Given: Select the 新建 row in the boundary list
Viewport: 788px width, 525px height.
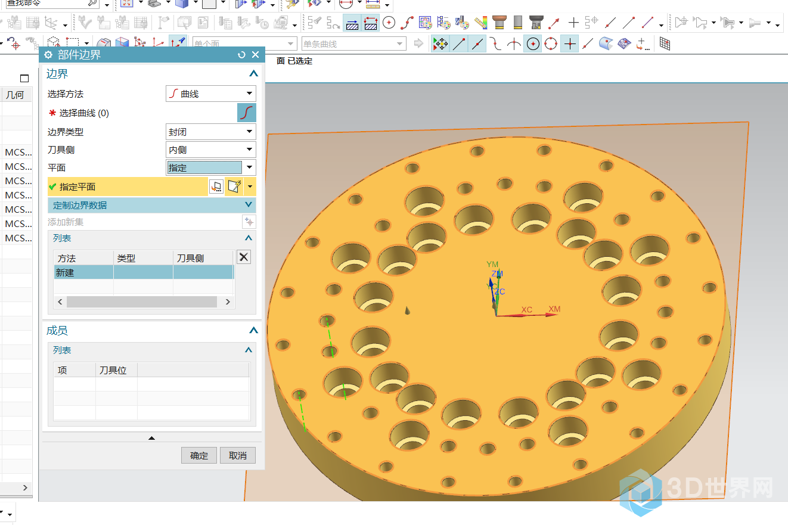Looking at the screenshot, I should point(144,272).
